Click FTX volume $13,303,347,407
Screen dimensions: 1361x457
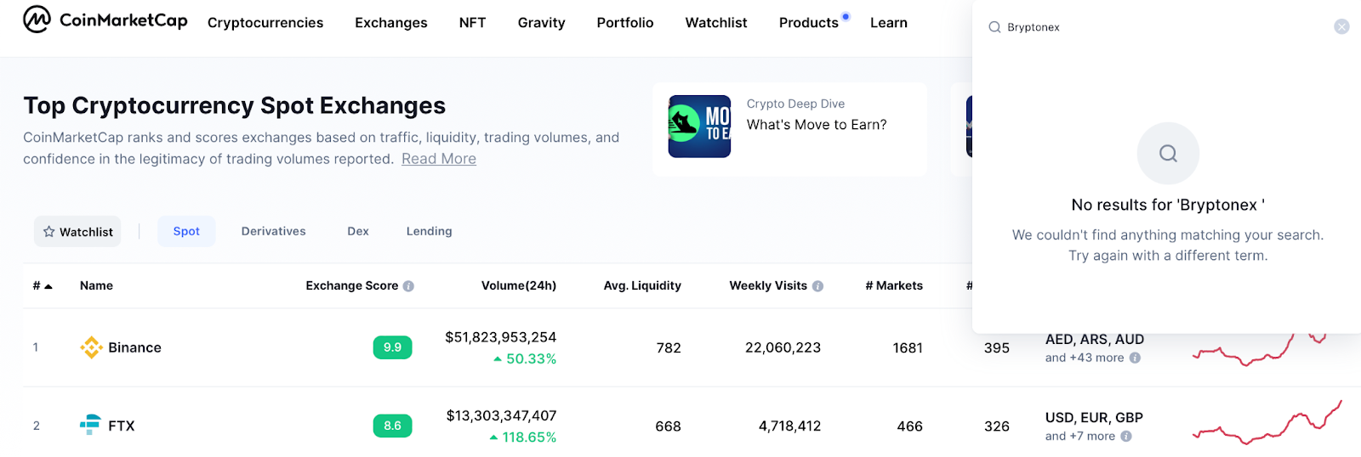(502, 415)
